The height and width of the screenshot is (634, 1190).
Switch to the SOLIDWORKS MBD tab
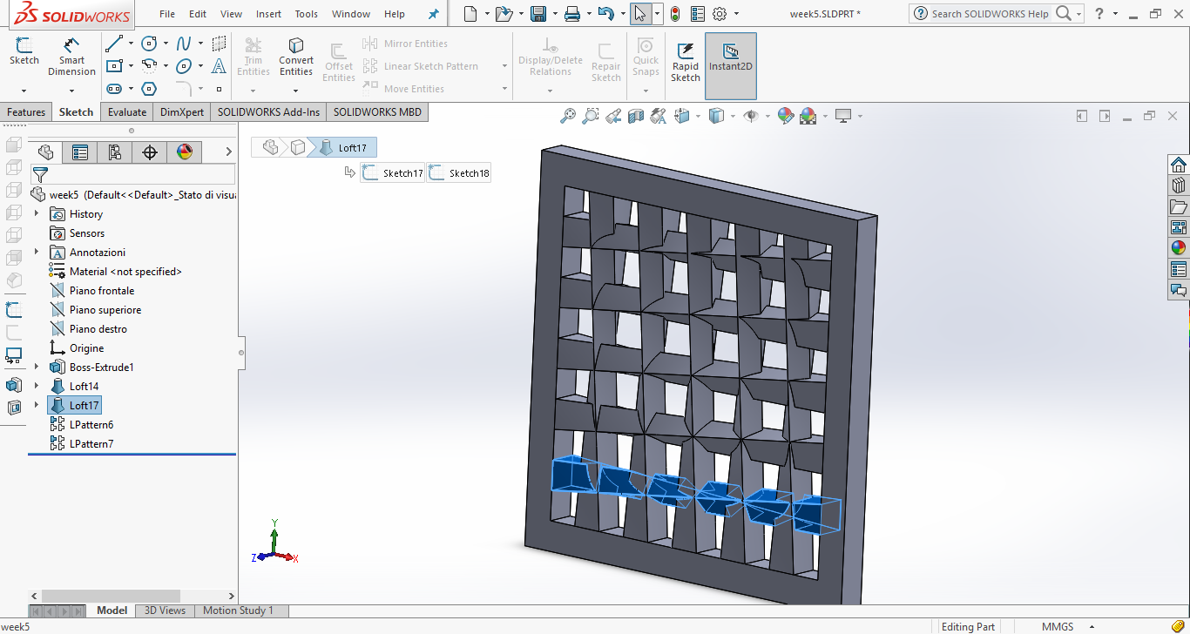point(377,111)
